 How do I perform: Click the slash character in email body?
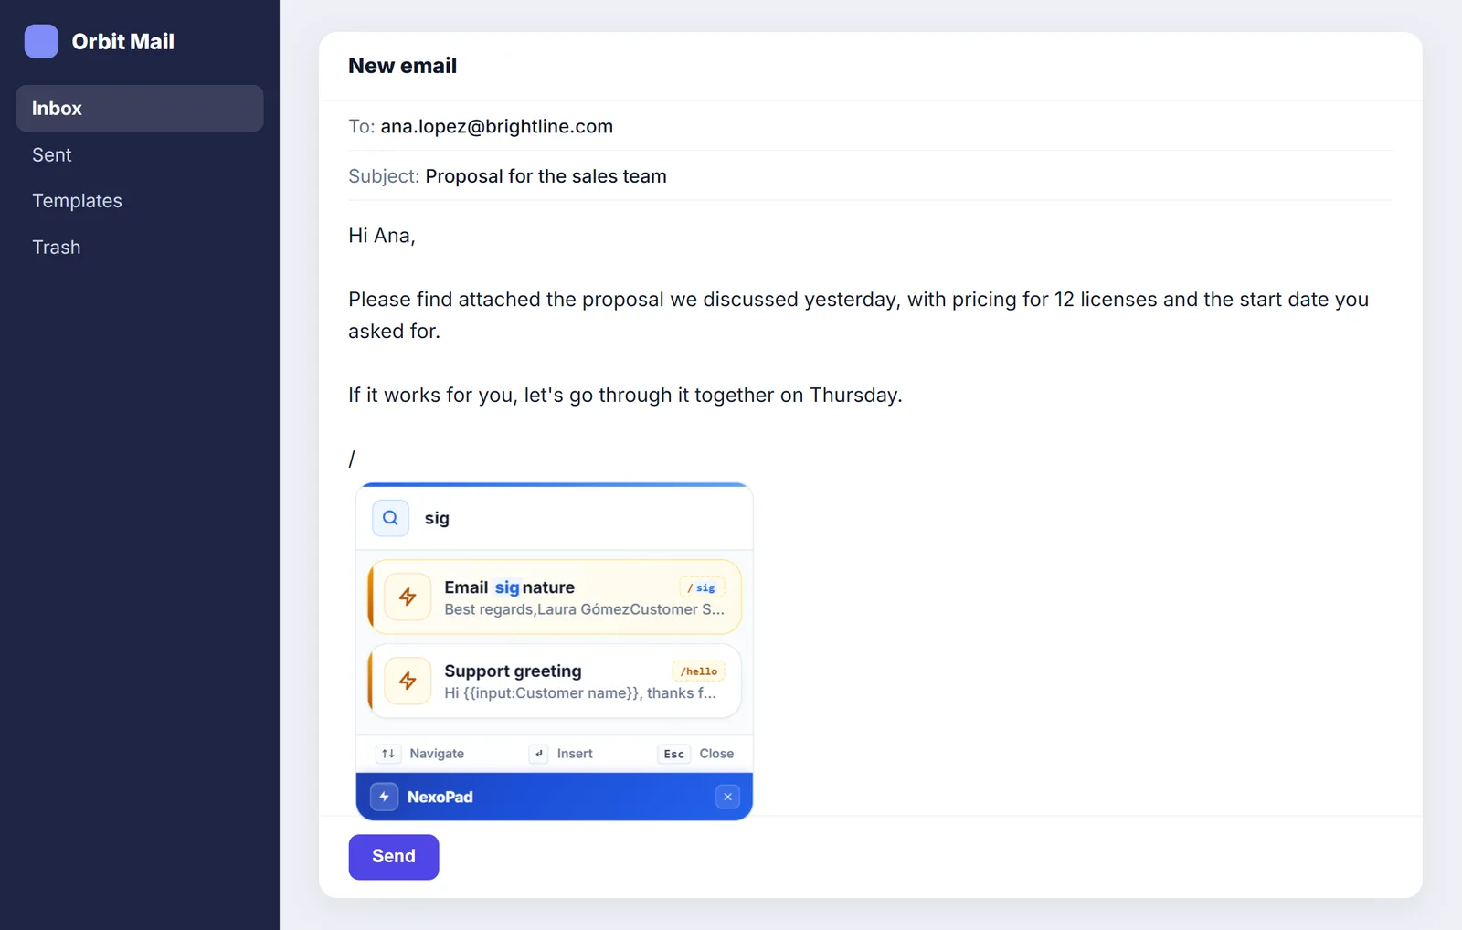tap(352, 459)
